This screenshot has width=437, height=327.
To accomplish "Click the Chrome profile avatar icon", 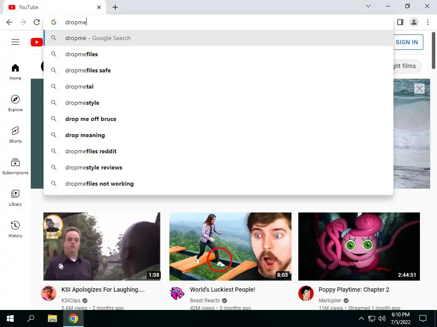I will click(414, 22).
